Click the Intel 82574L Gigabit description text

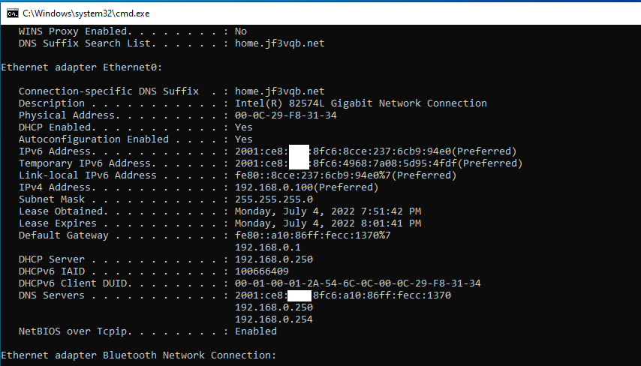pyautogui.click(x=361, y=103)
